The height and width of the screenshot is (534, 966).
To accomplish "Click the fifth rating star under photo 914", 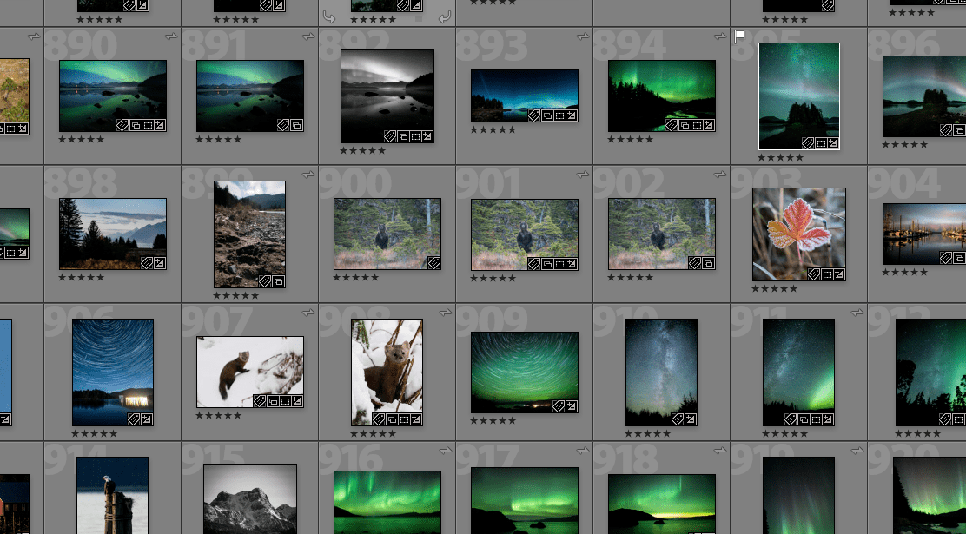I will tap(130, 532).
